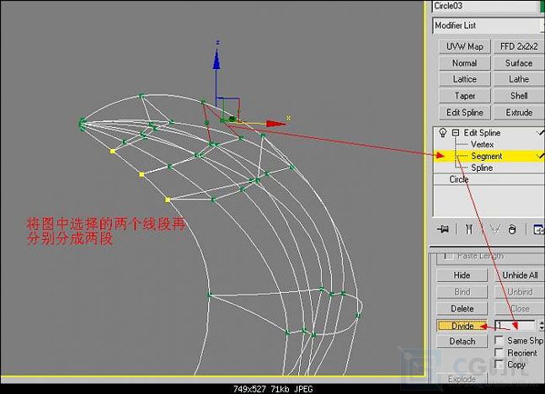This screenshot has height=394, width=545.
Task: Apply the Normal modifier
Action: pyautogui.click(x=465, y=63)
